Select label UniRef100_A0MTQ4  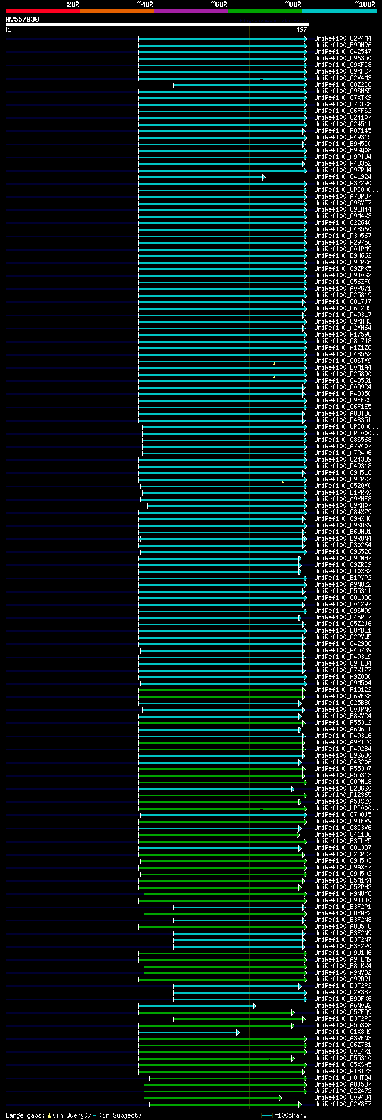[x=343, y=1078]
